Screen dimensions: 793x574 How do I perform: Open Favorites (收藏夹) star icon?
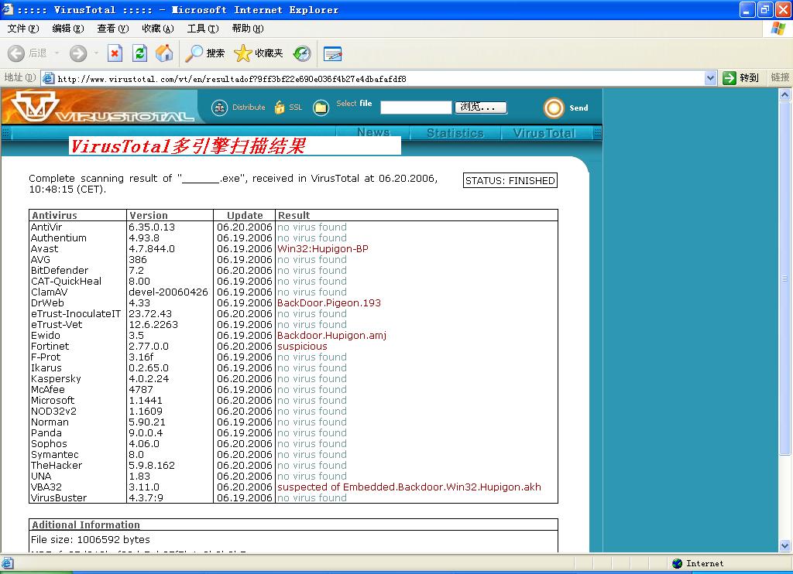click(259, 53)
